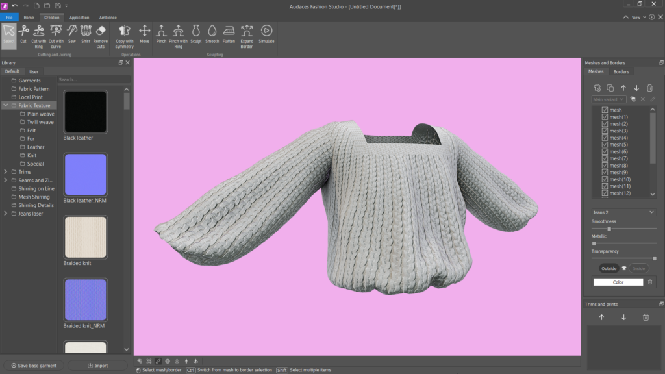Toggle checkbox for mesh(5)

point(605,145)
